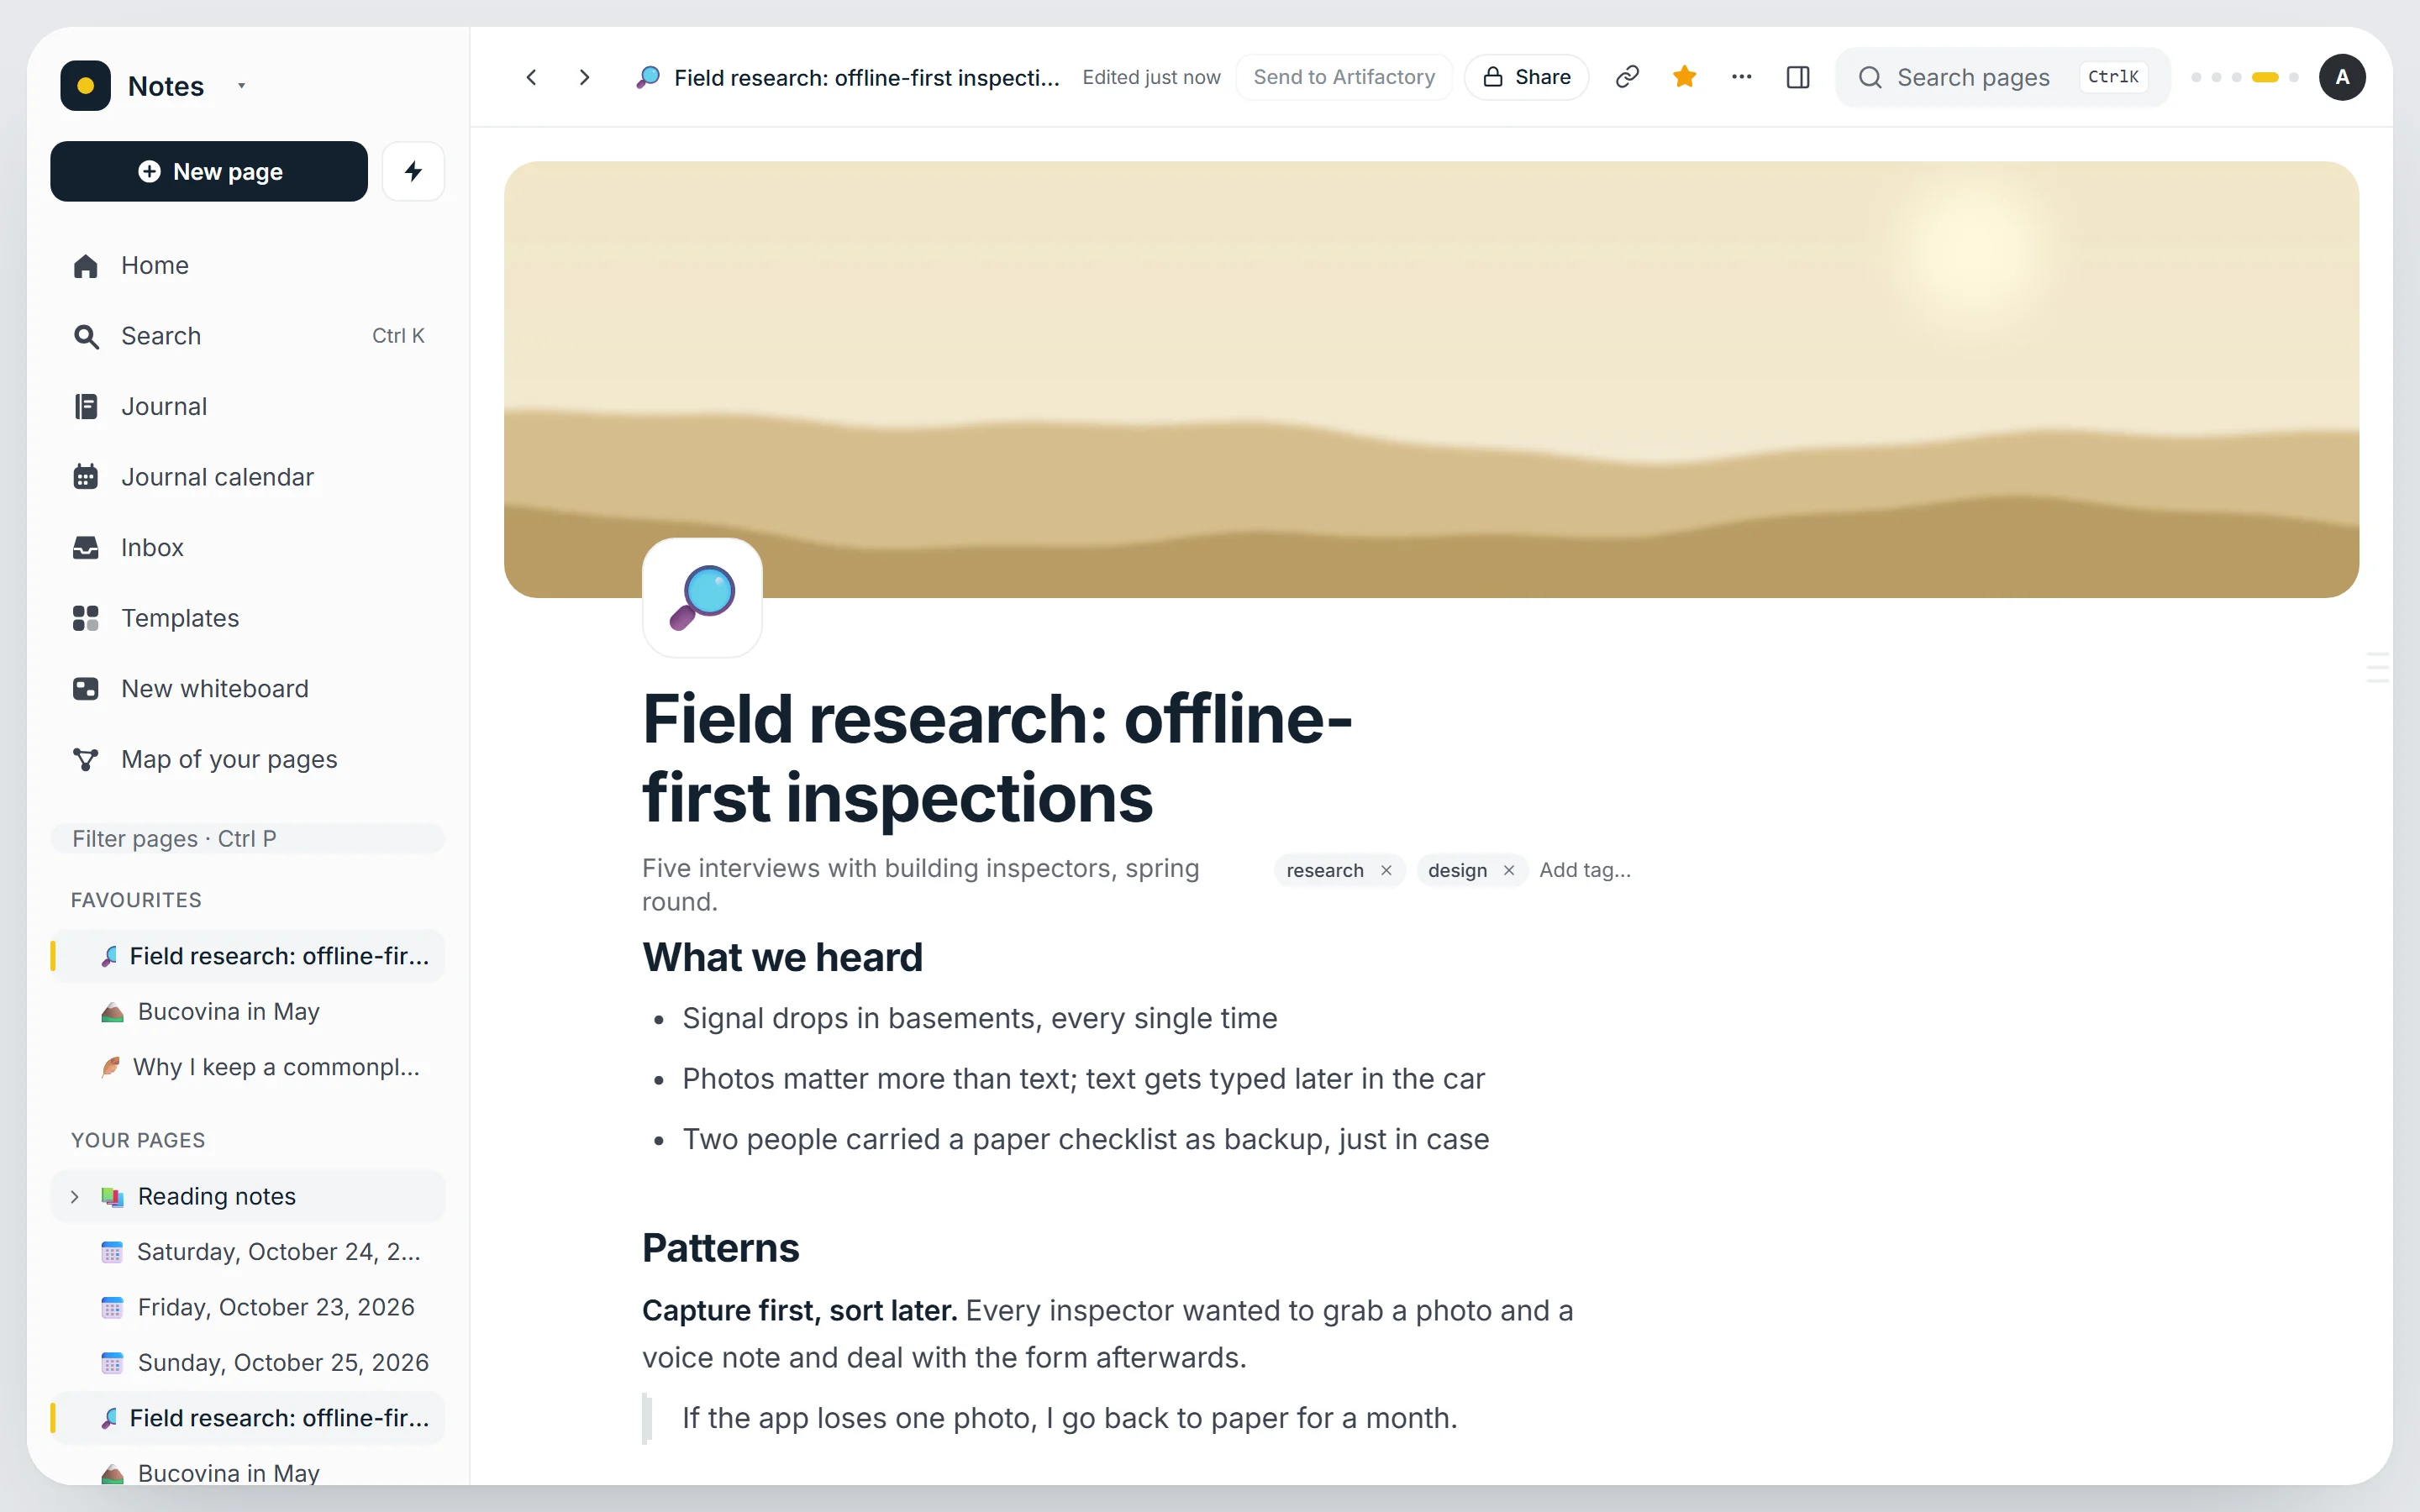Open the Notes workspace dropdown arrow
Screen dimensions: 2420x1512
click(241, 86)
